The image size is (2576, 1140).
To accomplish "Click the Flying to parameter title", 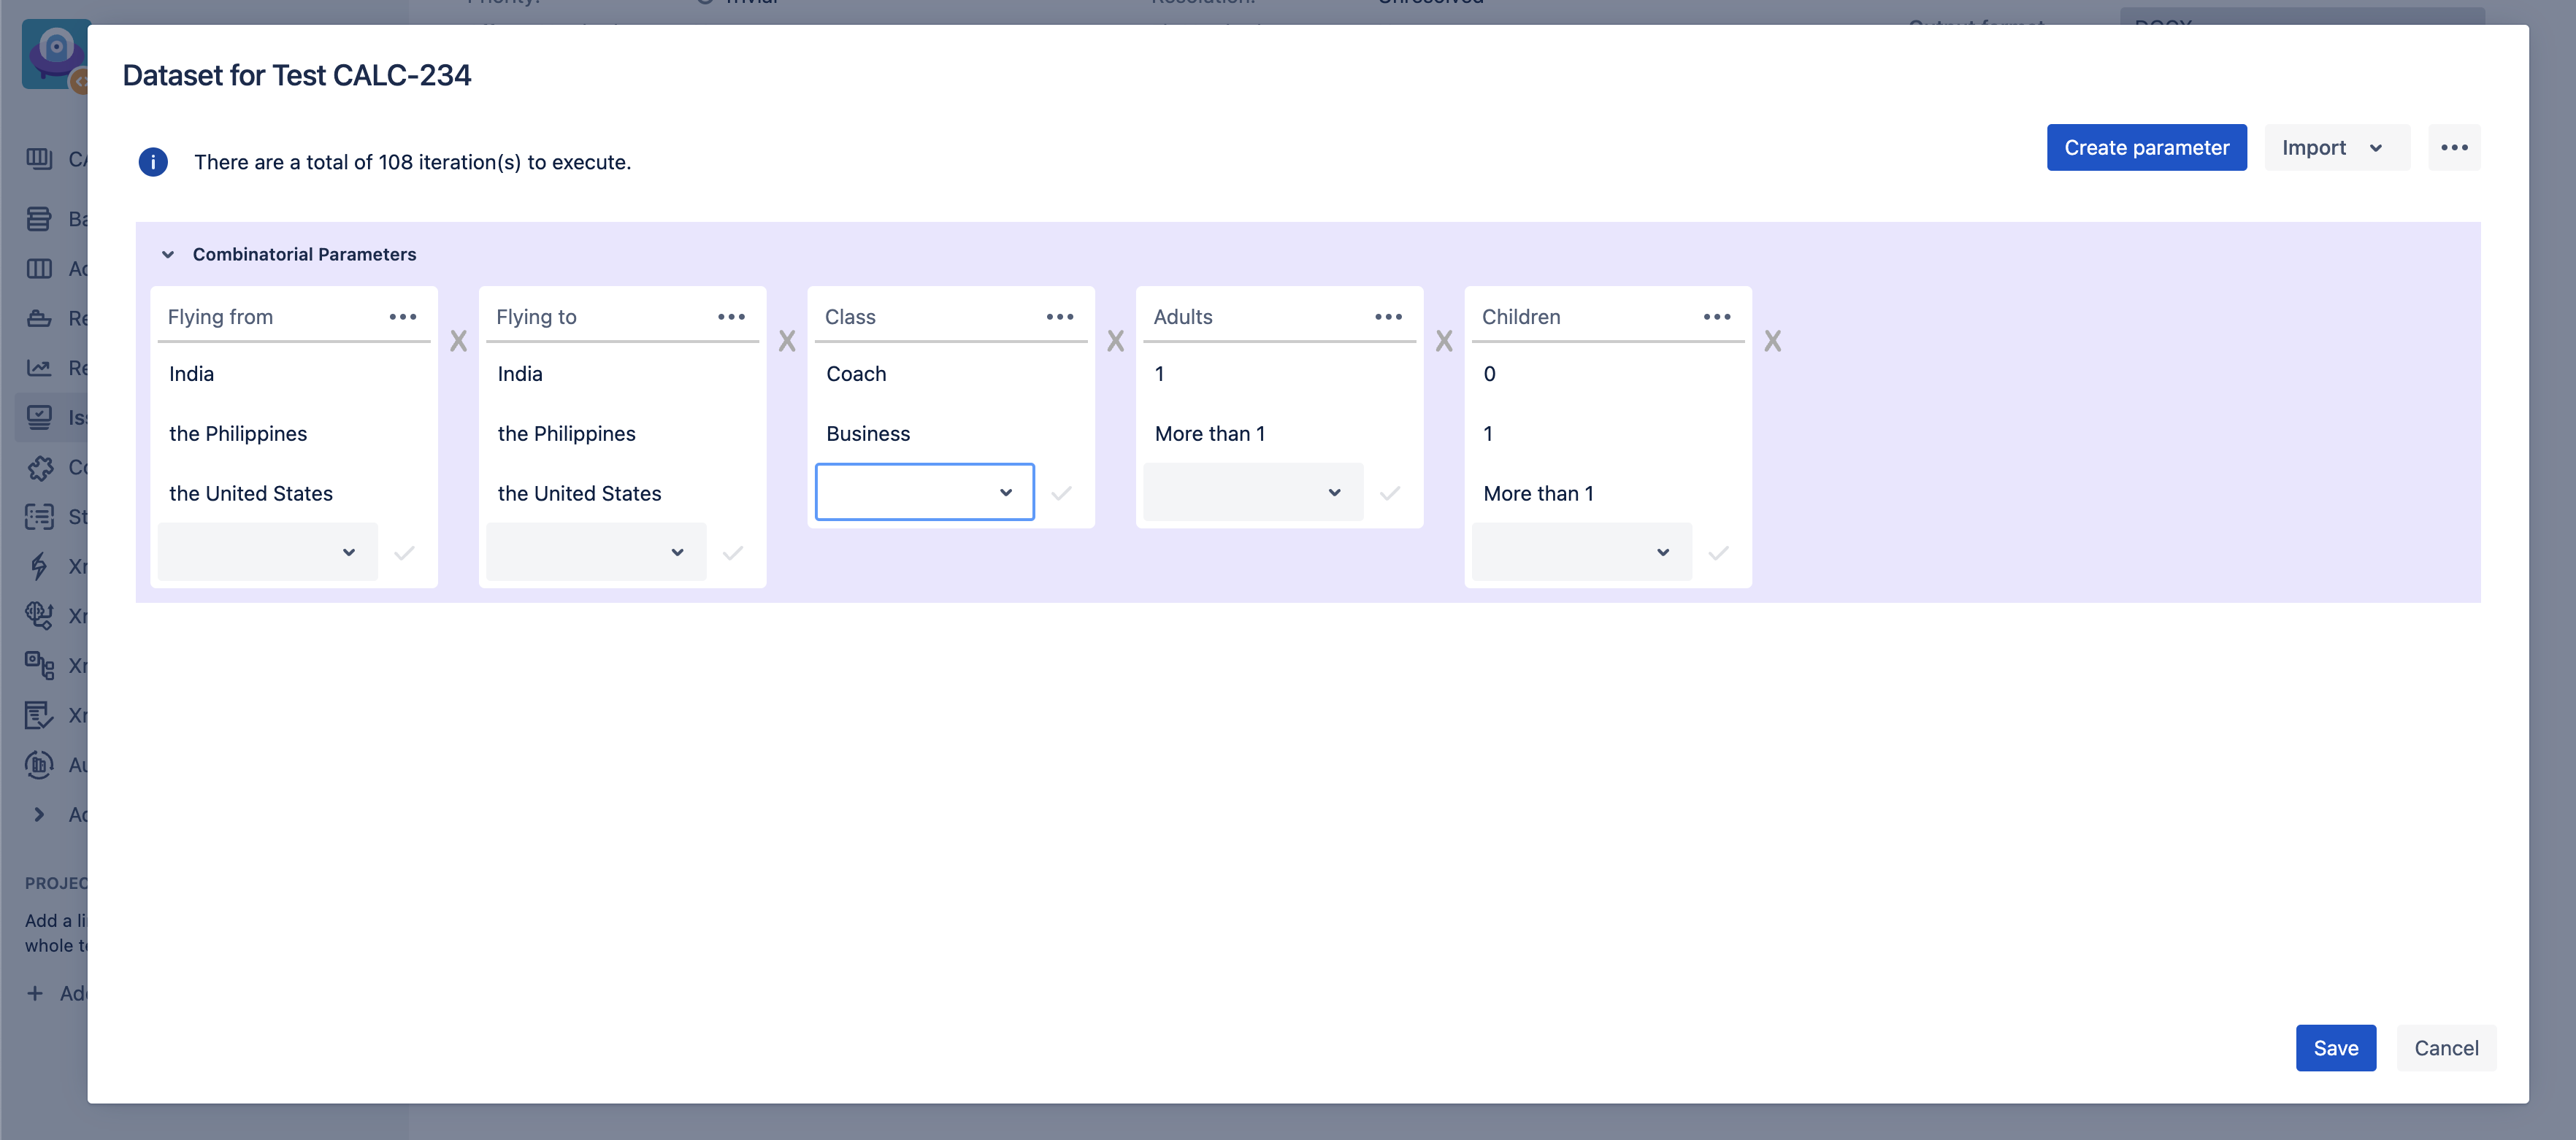I will (x=536, y=317).
